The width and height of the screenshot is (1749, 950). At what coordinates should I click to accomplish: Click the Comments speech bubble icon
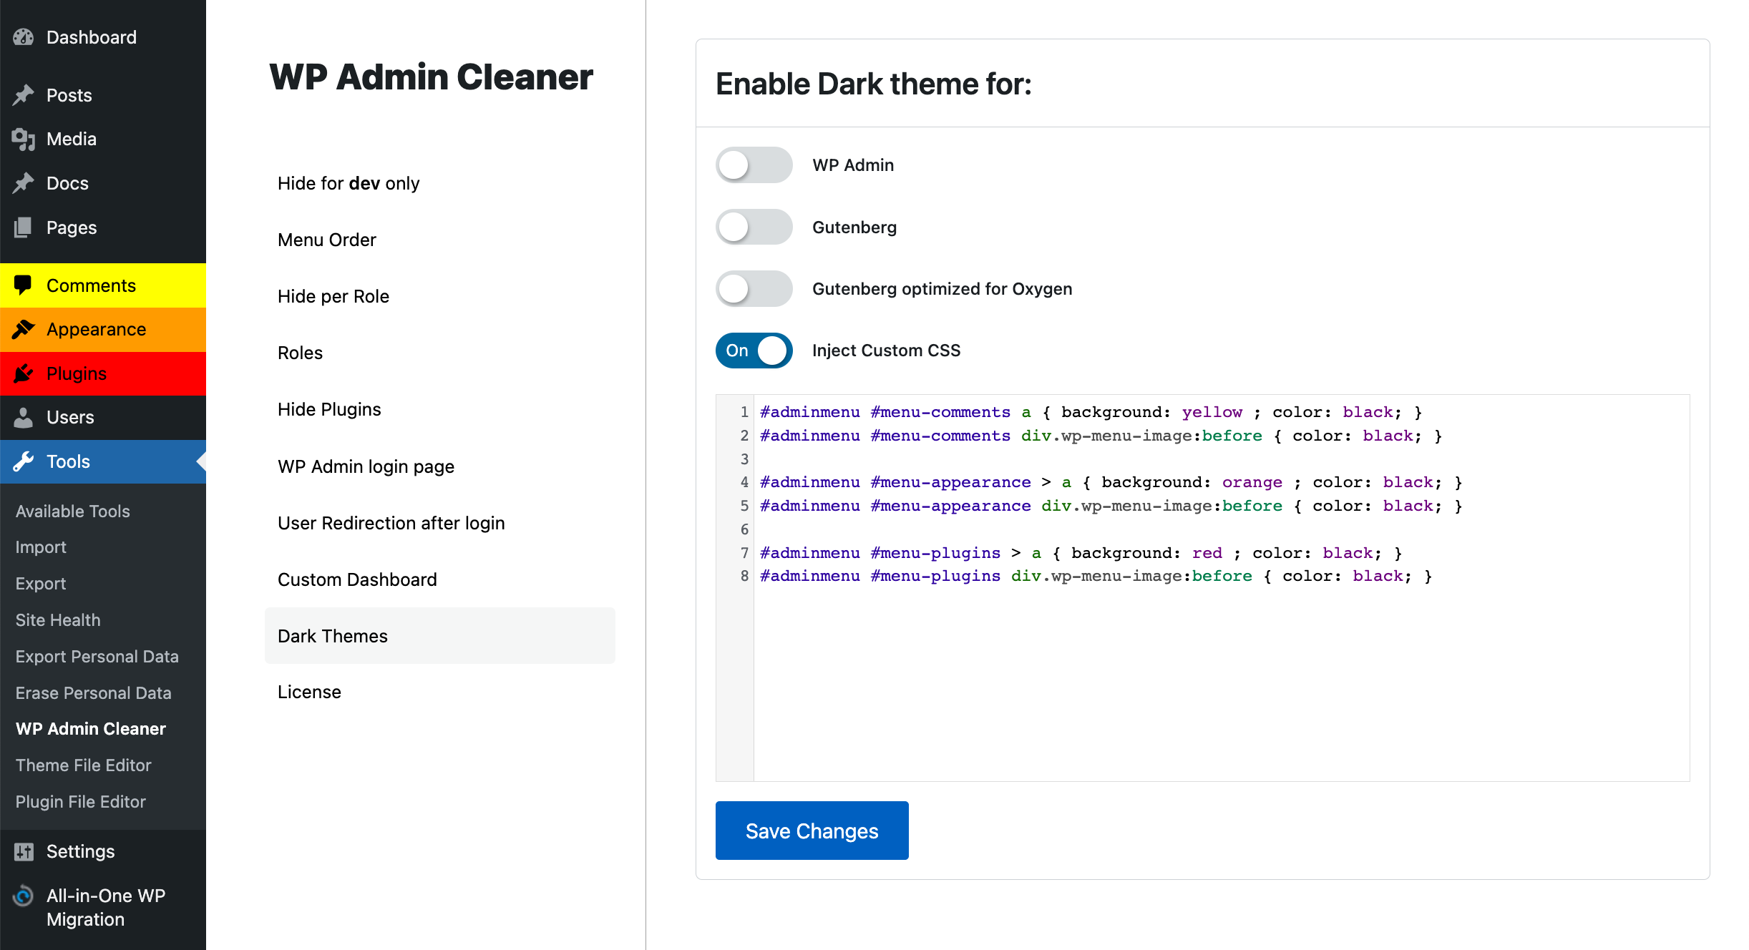tap(24, 285)
